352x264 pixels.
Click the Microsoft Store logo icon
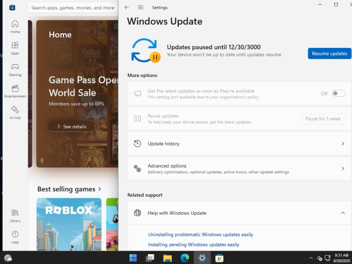pyautogui.click(x=12, y=8)
